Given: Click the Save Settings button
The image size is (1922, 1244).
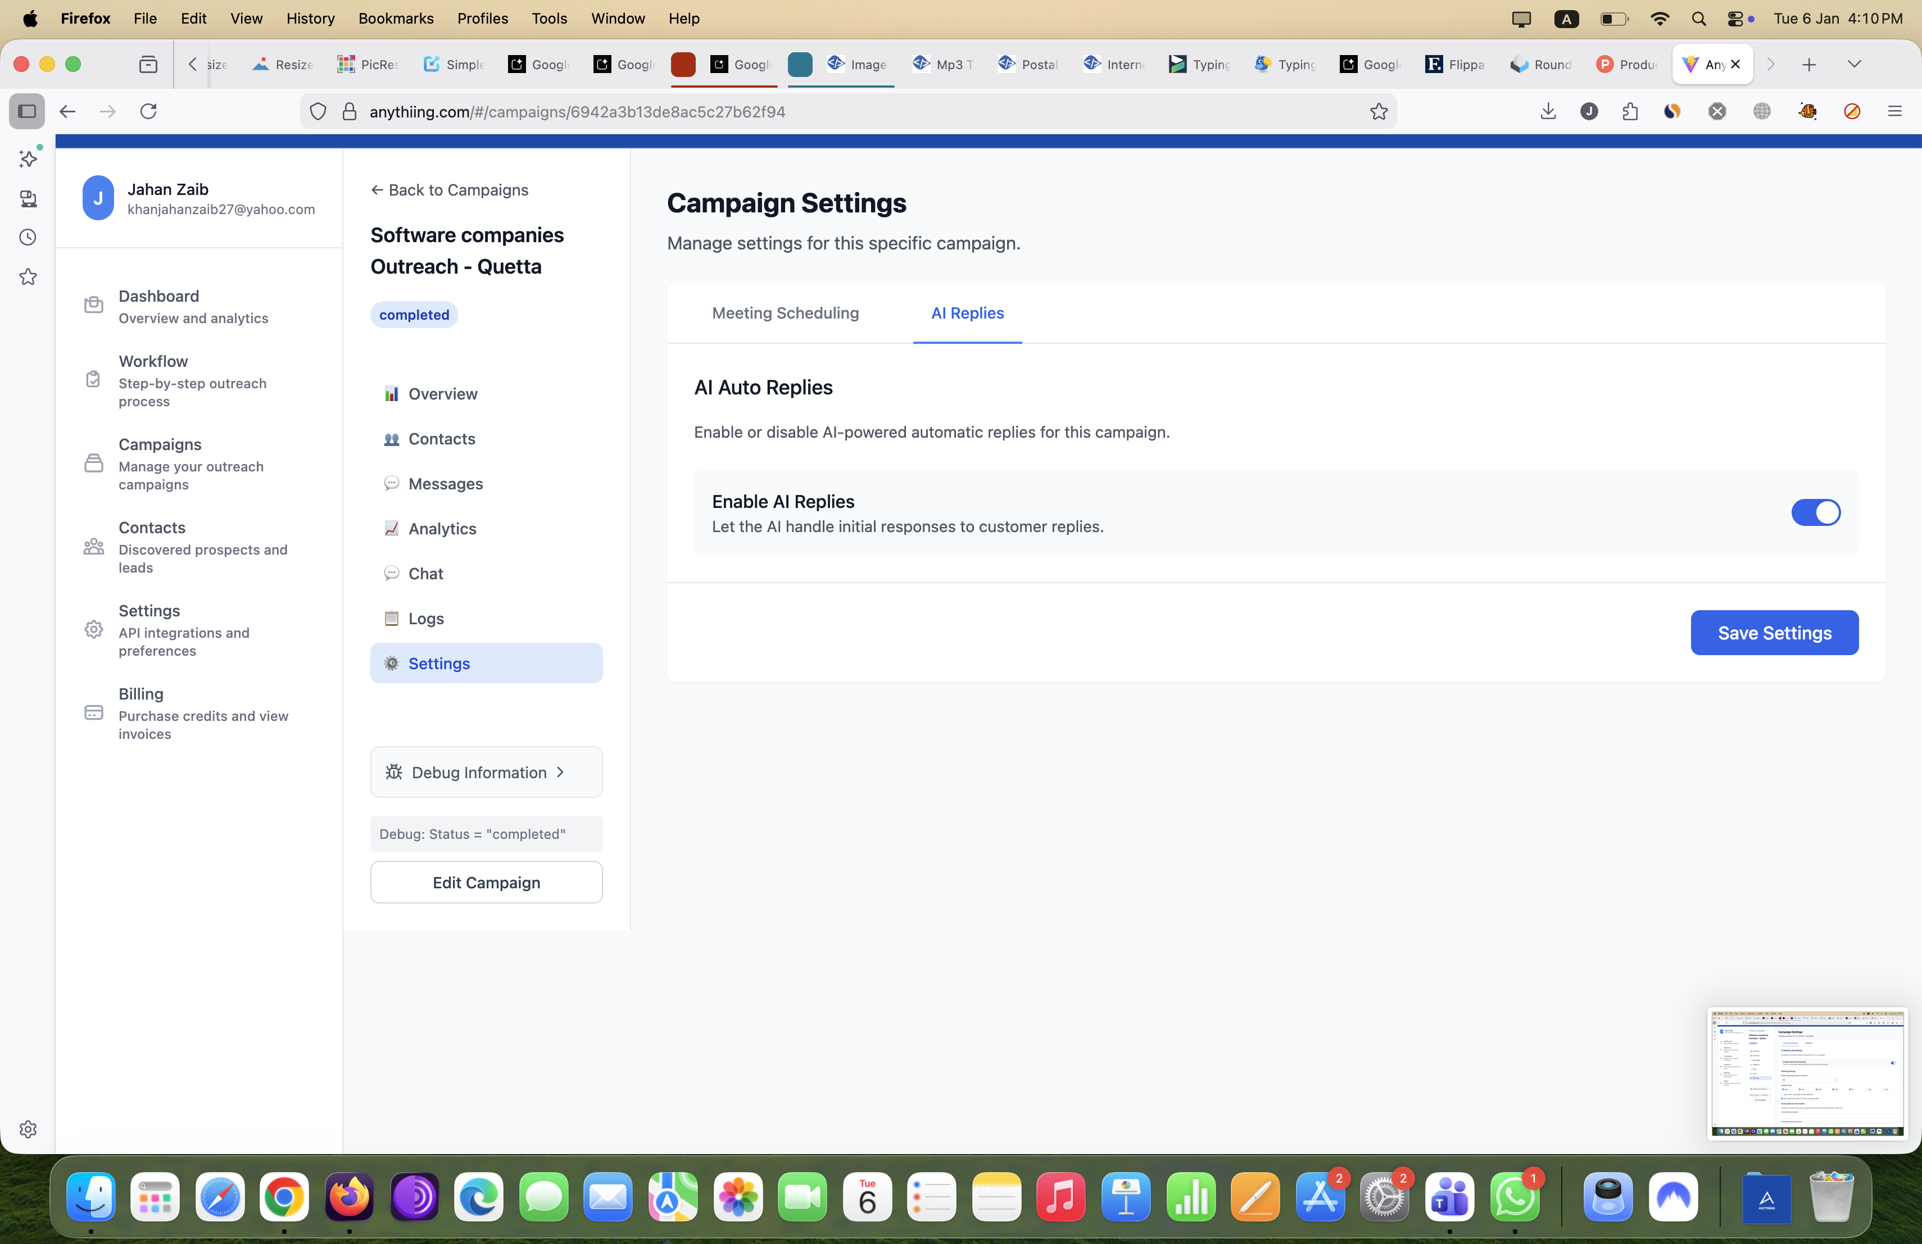Looking at the screenshot, I should coord(1774,632).
